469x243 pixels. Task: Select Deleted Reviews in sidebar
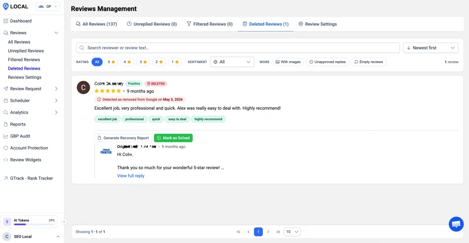coord(24,69)
